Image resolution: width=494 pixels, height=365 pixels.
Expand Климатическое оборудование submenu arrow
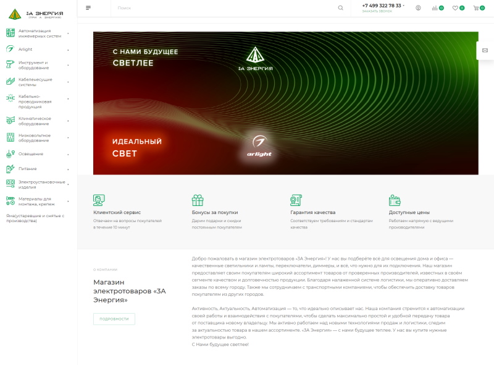(x=68, y=121)
